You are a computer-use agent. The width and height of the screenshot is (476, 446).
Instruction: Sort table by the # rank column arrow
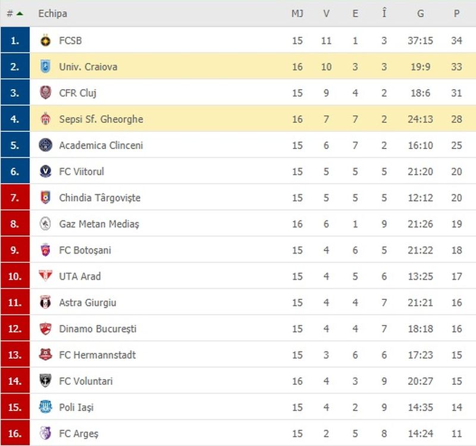tap(20, 14)
